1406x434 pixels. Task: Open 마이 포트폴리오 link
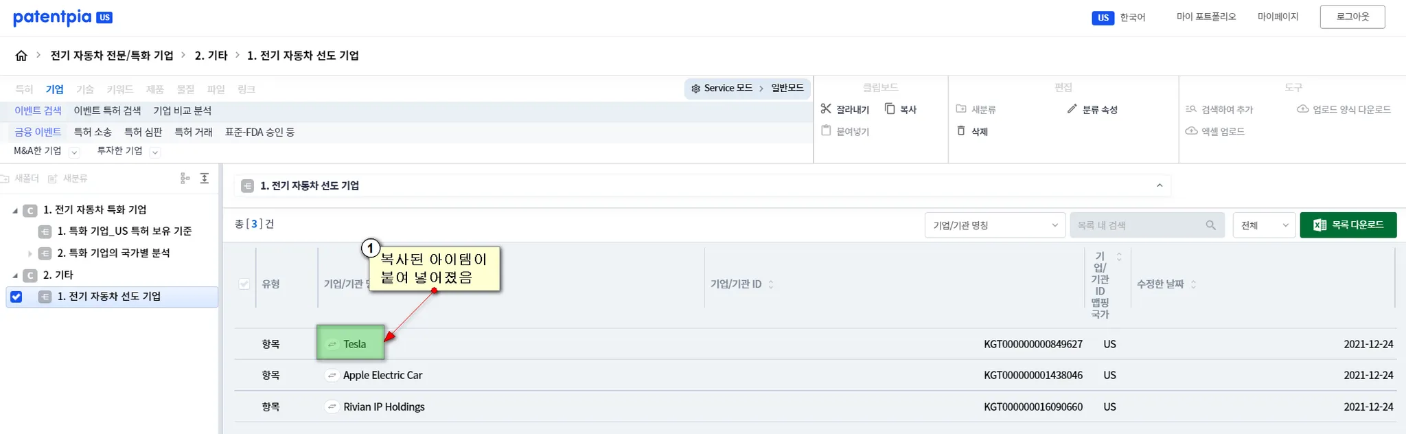[x=1206, y=17]
